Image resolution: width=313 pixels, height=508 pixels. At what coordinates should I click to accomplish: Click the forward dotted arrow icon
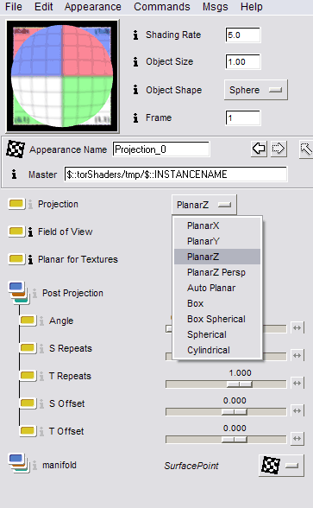[x=279, y=149]
